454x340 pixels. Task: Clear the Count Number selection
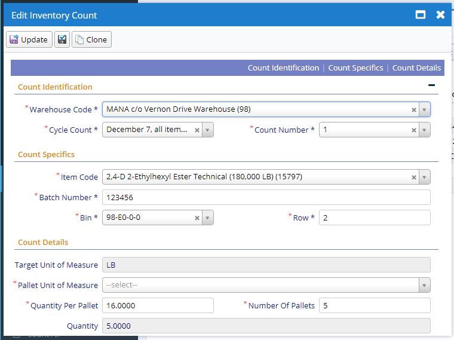pyautogui.click(x=414, y=130)
